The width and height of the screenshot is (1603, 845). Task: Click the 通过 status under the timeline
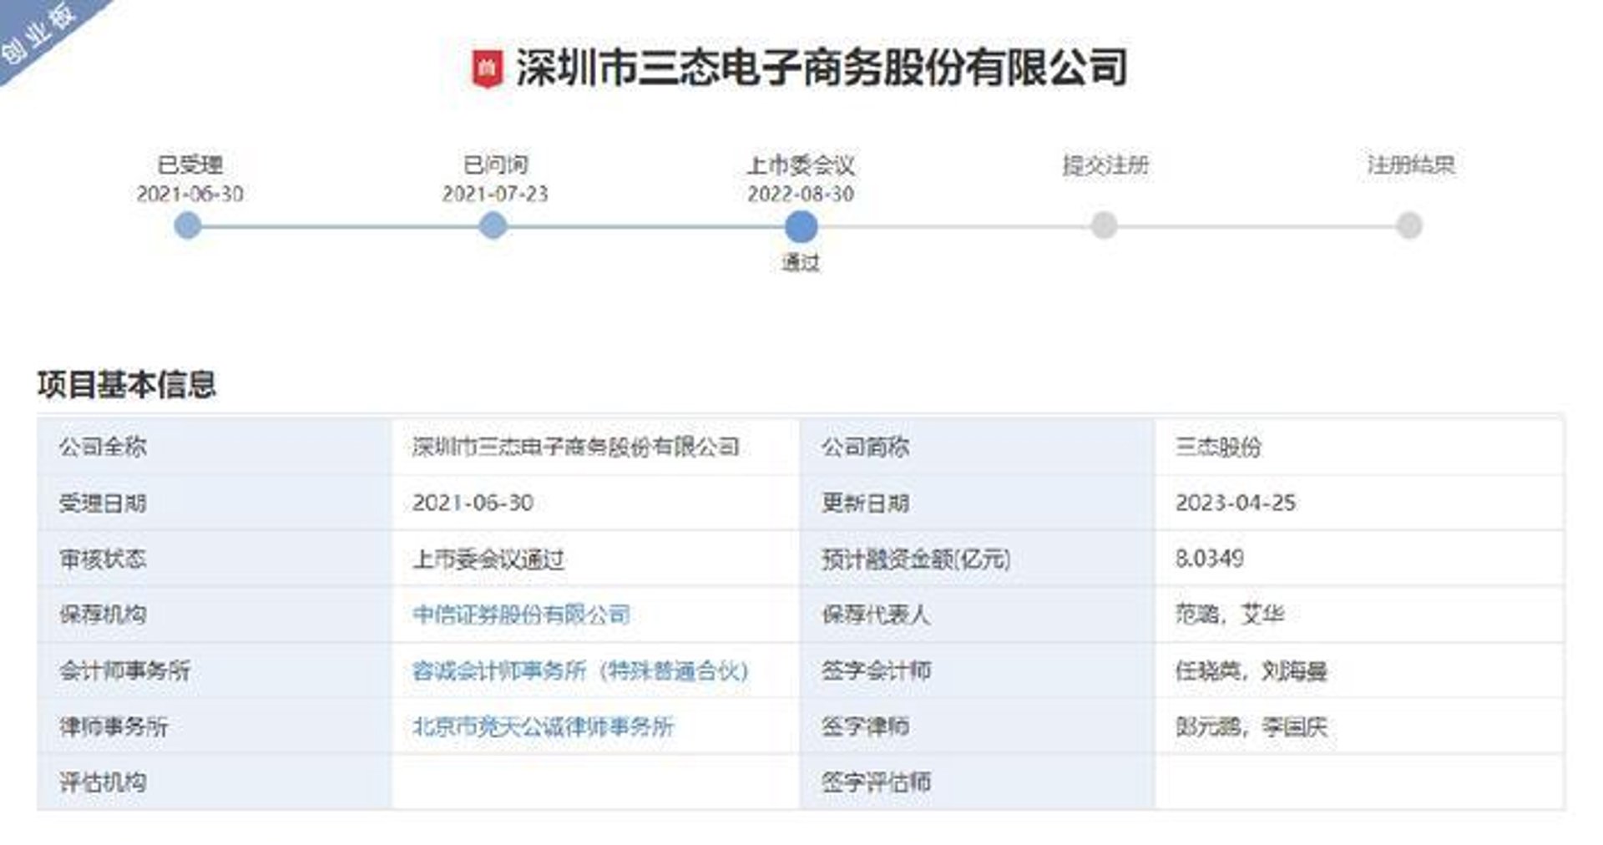tap(801, 263)
